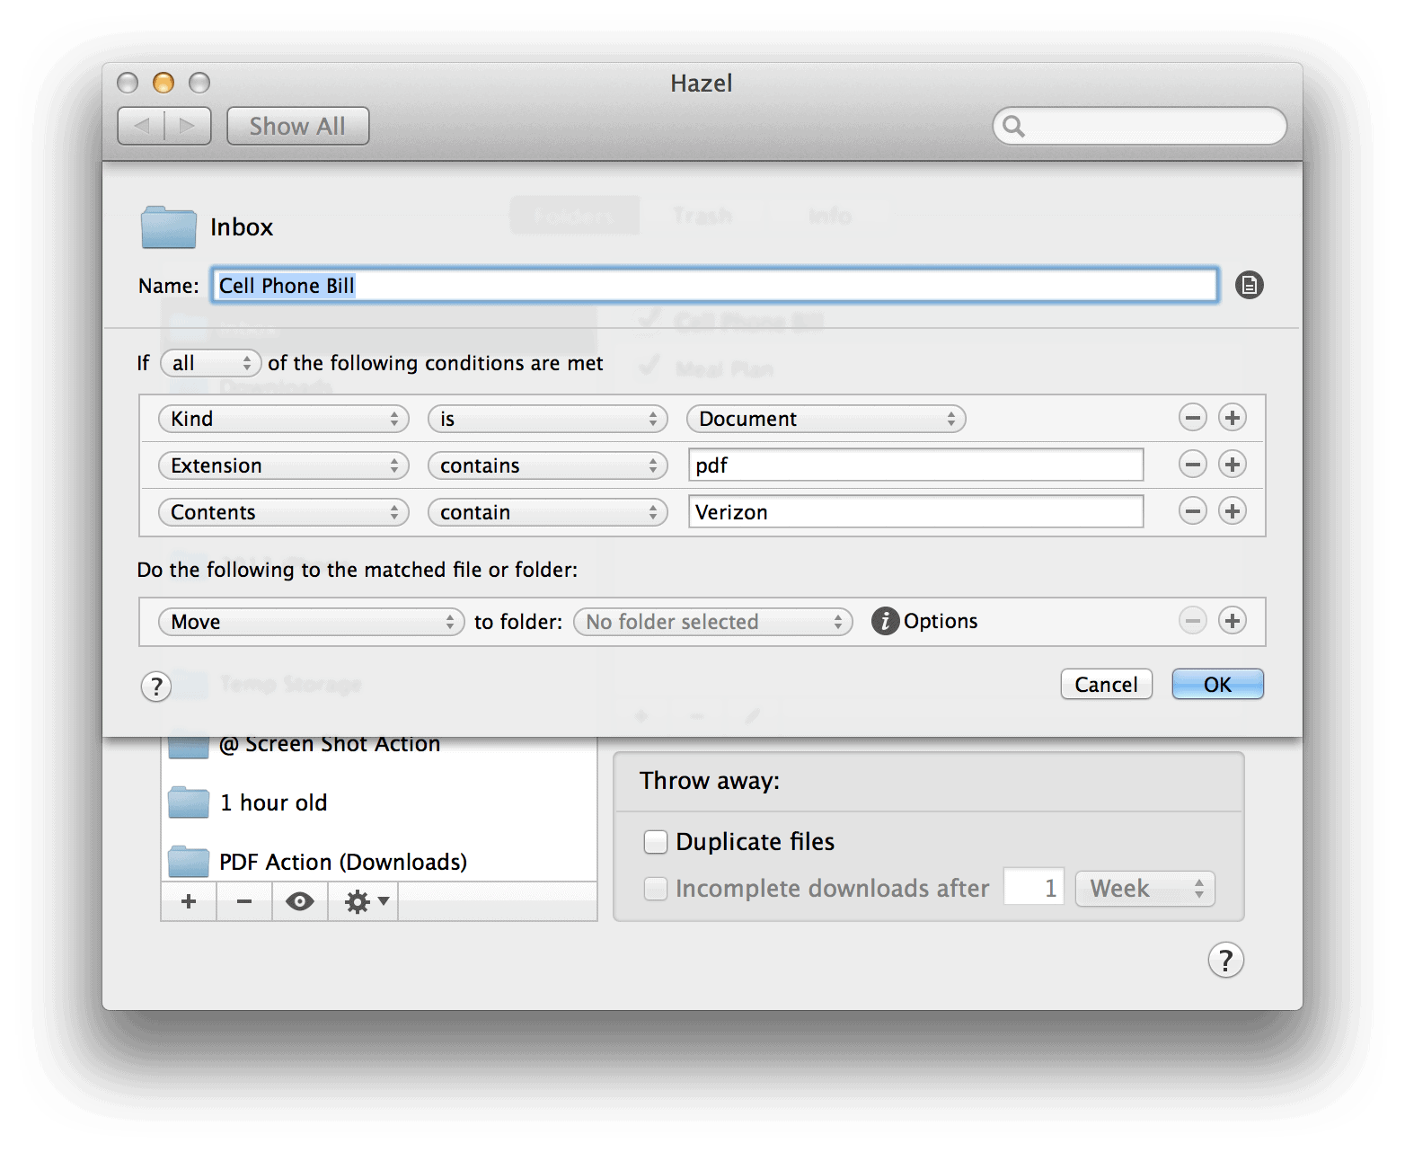
Task: Go back with the left arrow button
Action: tap(141, 126)
